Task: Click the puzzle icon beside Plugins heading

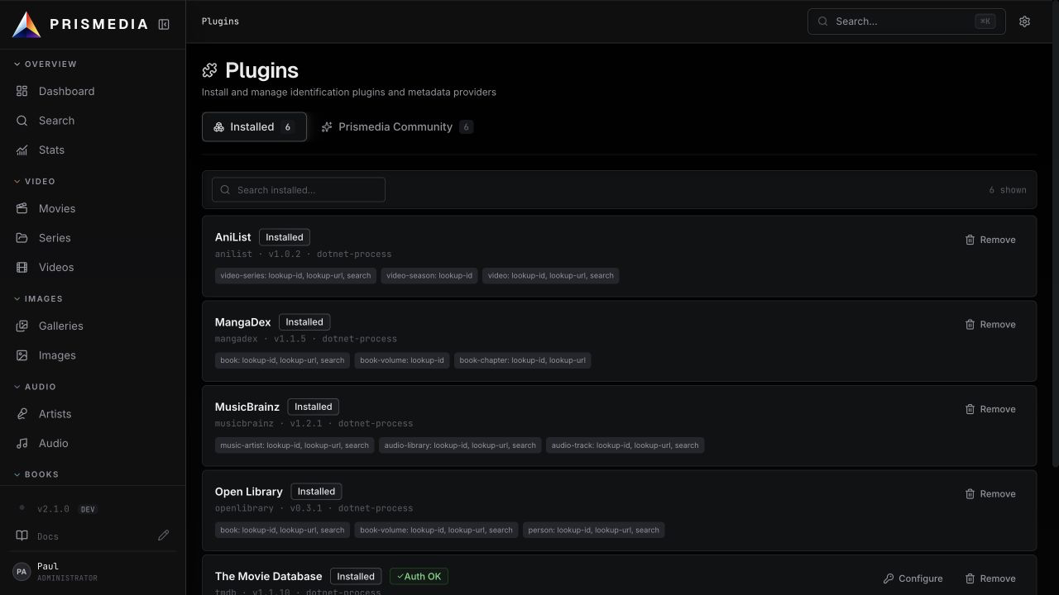Action: [210, 71]
